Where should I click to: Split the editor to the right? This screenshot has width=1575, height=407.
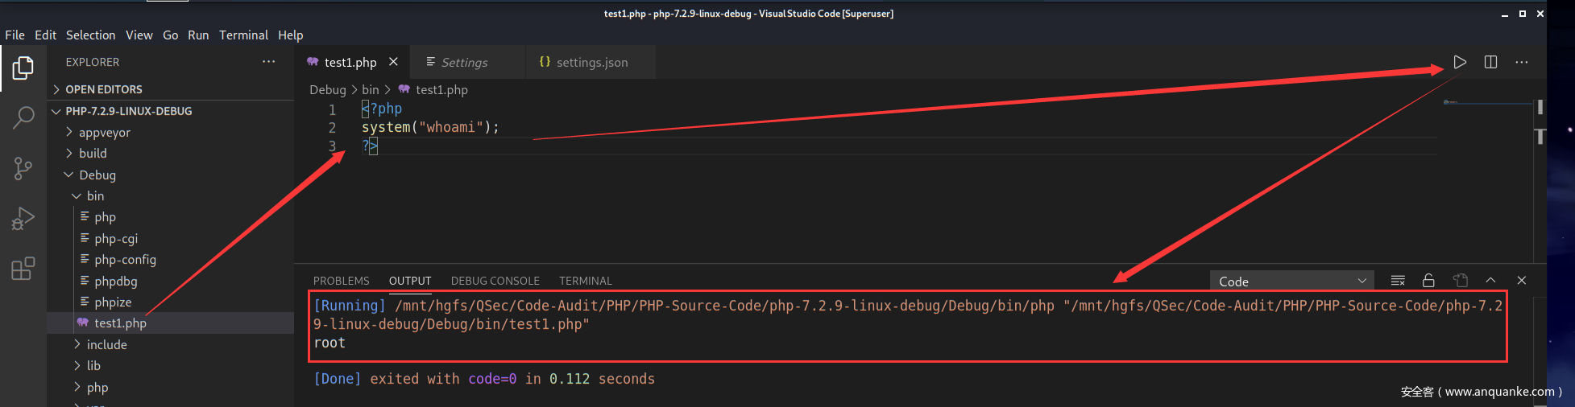pos(1490,62)
